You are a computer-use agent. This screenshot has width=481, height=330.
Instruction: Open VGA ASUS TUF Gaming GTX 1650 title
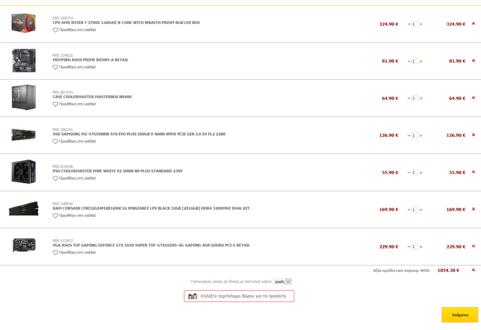151,245
